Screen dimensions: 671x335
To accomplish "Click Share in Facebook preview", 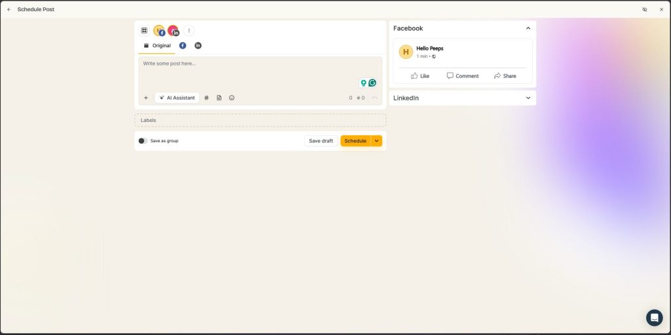I will [x=505, y=76].
